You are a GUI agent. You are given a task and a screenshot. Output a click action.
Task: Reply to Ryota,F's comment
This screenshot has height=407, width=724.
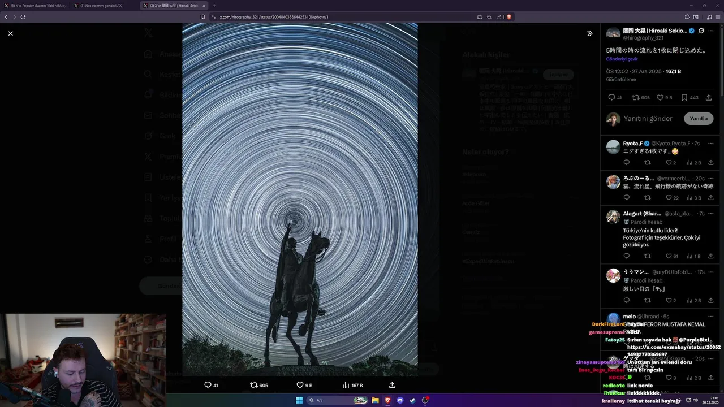pyautogui.click(x=626, y=162)
